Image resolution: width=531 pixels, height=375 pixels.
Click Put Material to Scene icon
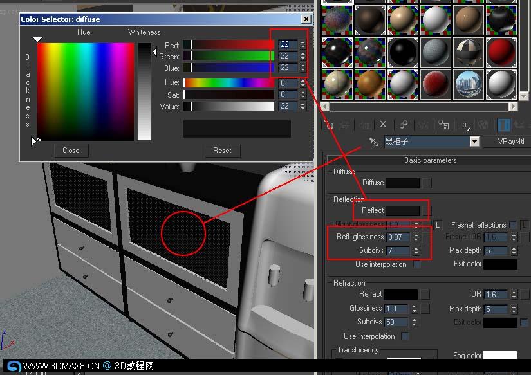coord(344,125)
